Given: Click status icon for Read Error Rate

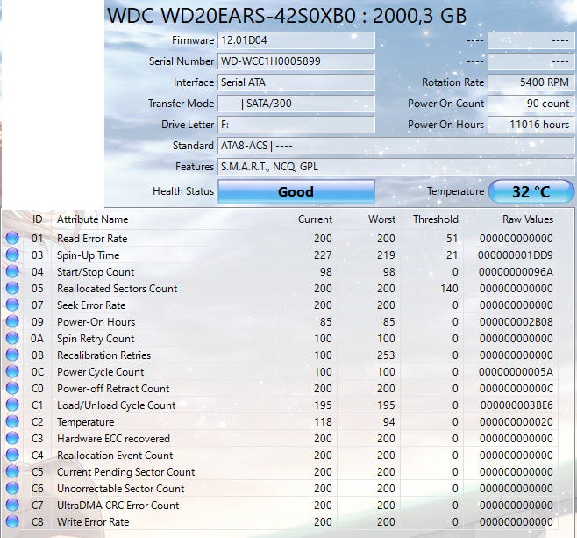Looking at the screenshot, I should click(x=12, y=238).
